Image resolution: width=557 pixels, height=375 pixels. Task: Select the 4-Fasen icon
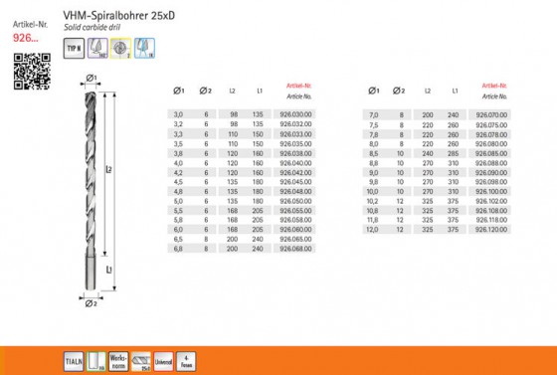[186, 361]
